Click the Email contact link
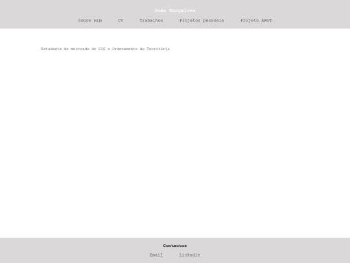Screen dimensions: 350x263 156,255
